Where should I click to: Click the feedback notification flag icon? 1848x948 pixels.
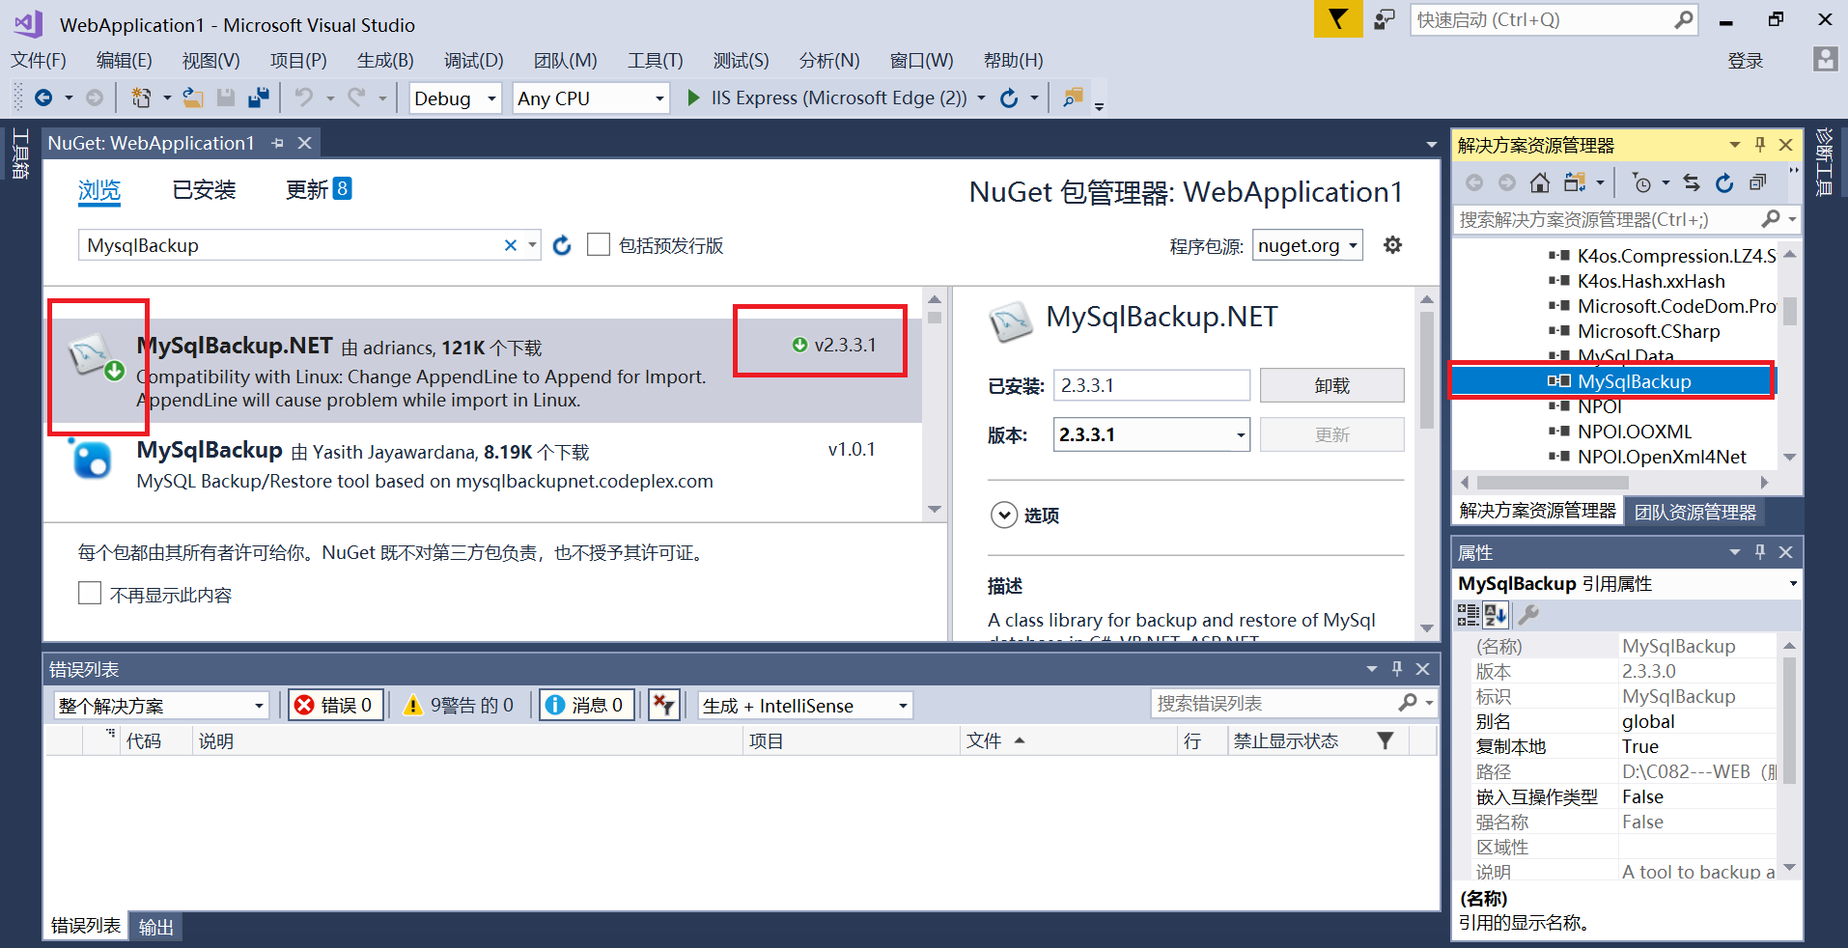click(1337, 19)
